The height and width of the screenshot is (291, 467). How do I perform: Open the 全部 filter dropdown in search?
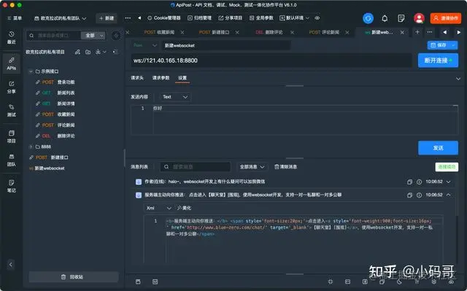[x=93, y=36]
